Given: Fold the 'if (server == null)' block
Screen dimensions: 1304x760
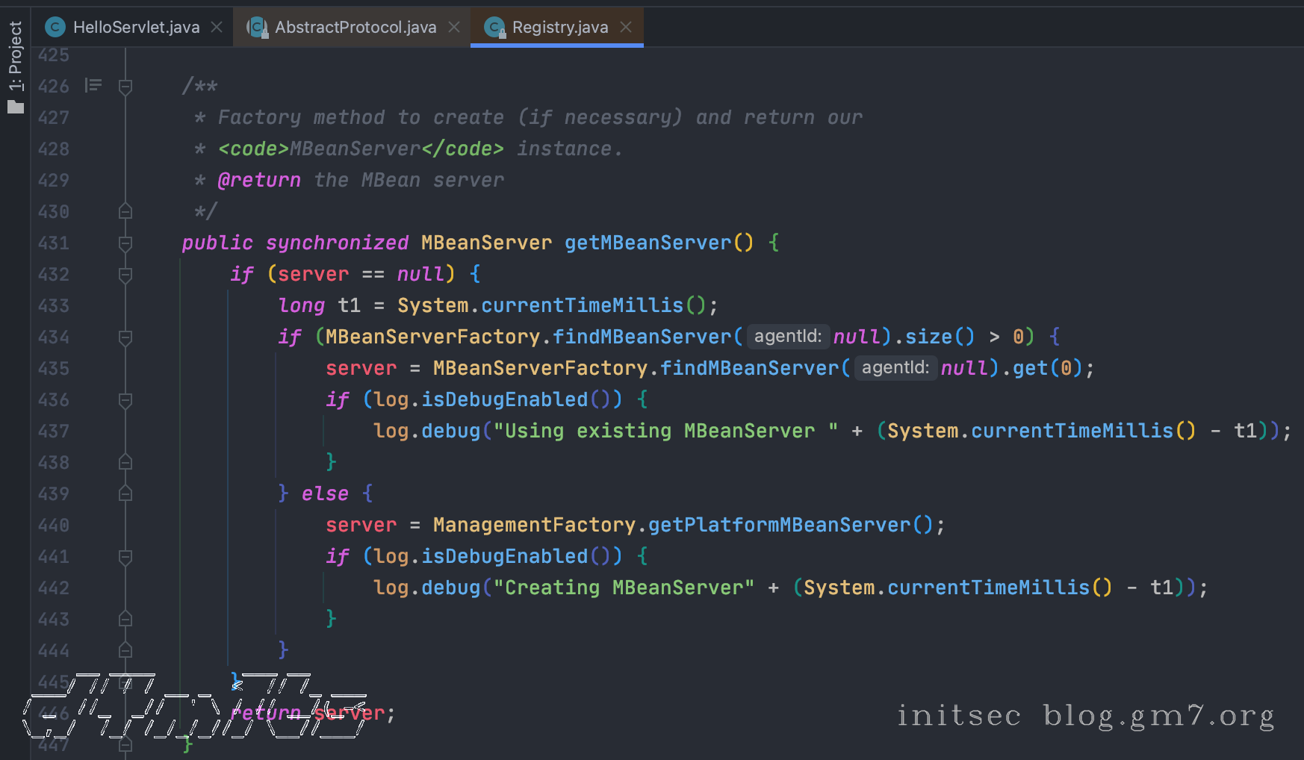Looking at the screenshot, I should [x=125, y=275].
